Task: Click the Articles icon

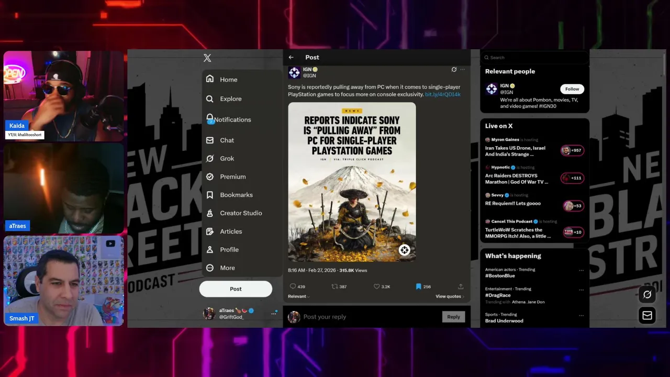Action: click(x=210, y=231)
